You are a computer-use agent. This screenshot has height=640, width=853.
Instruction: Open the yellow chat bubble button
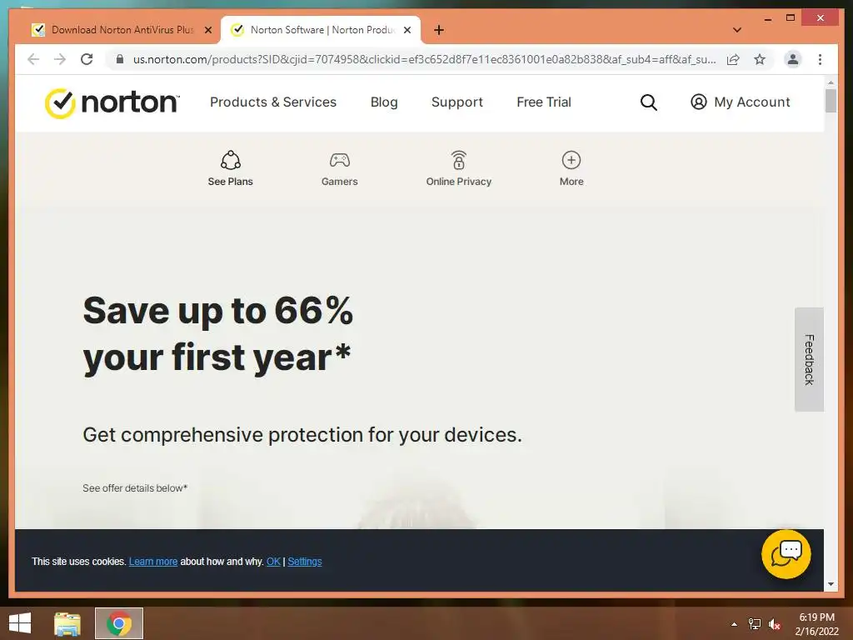(x=786, y=554)
